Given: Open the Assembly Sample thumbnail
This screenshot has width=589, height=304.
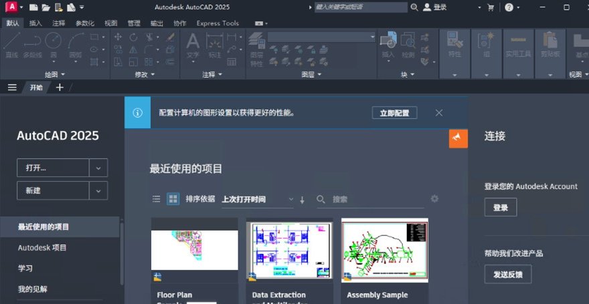Looking at the screenshot, I should 385,251.
